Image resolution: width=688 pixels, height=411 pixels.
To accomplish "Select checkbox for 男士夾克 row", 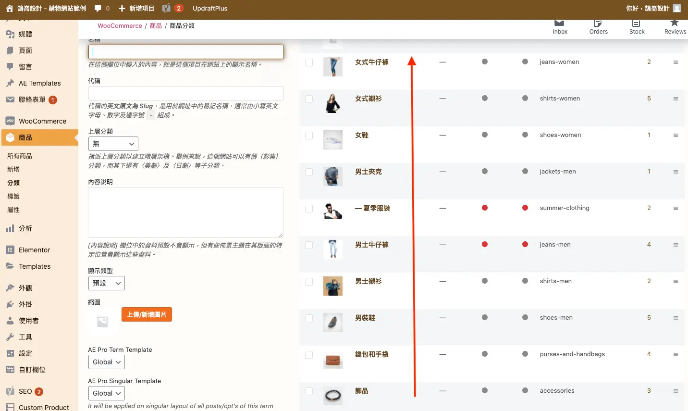I will coord(309,172).
